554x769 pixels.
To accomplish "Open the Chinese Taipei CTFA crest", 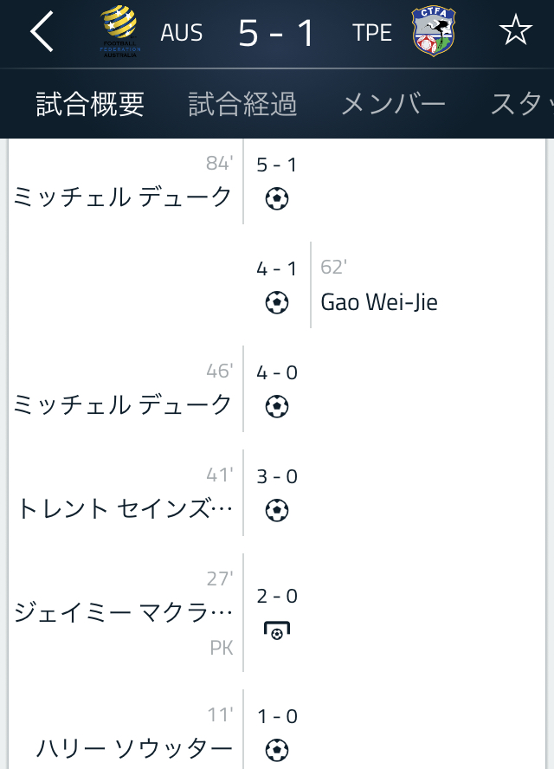I will coord(433,33).
